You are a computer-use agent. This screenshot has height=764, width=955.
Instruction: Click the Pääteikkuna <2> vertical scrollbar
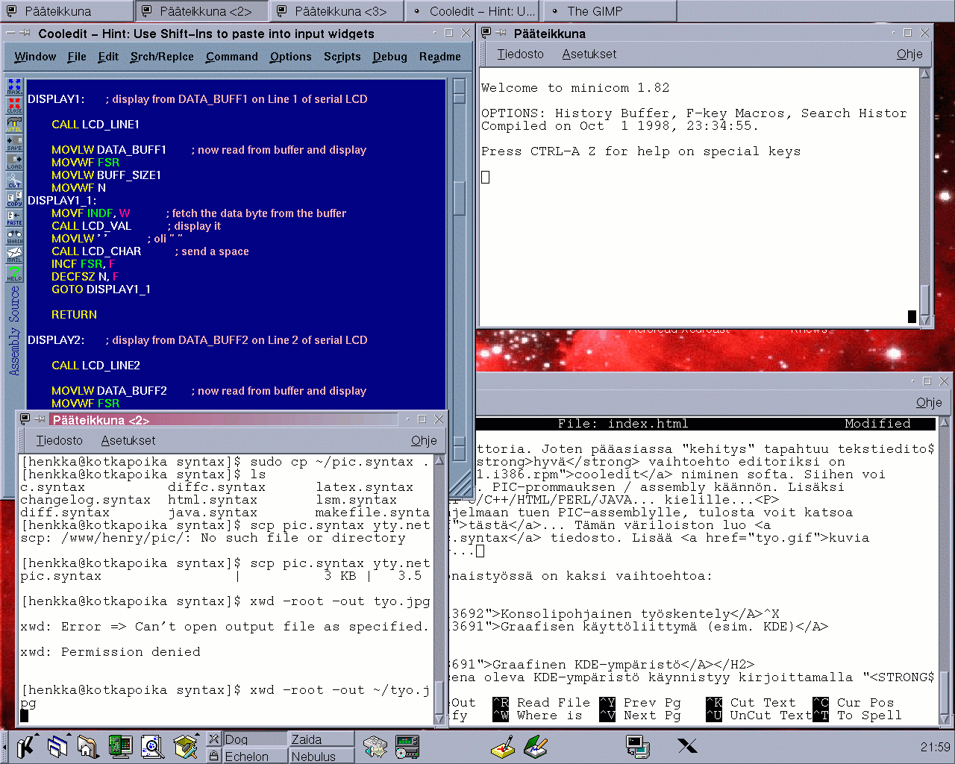(x=439, y=589)
